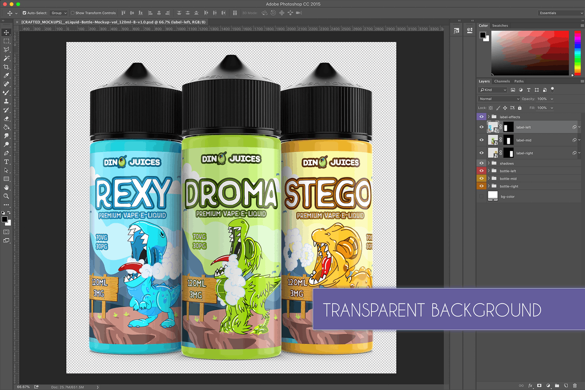
Task: Open the Add layer style menu
Action: (x=530, y=385)
